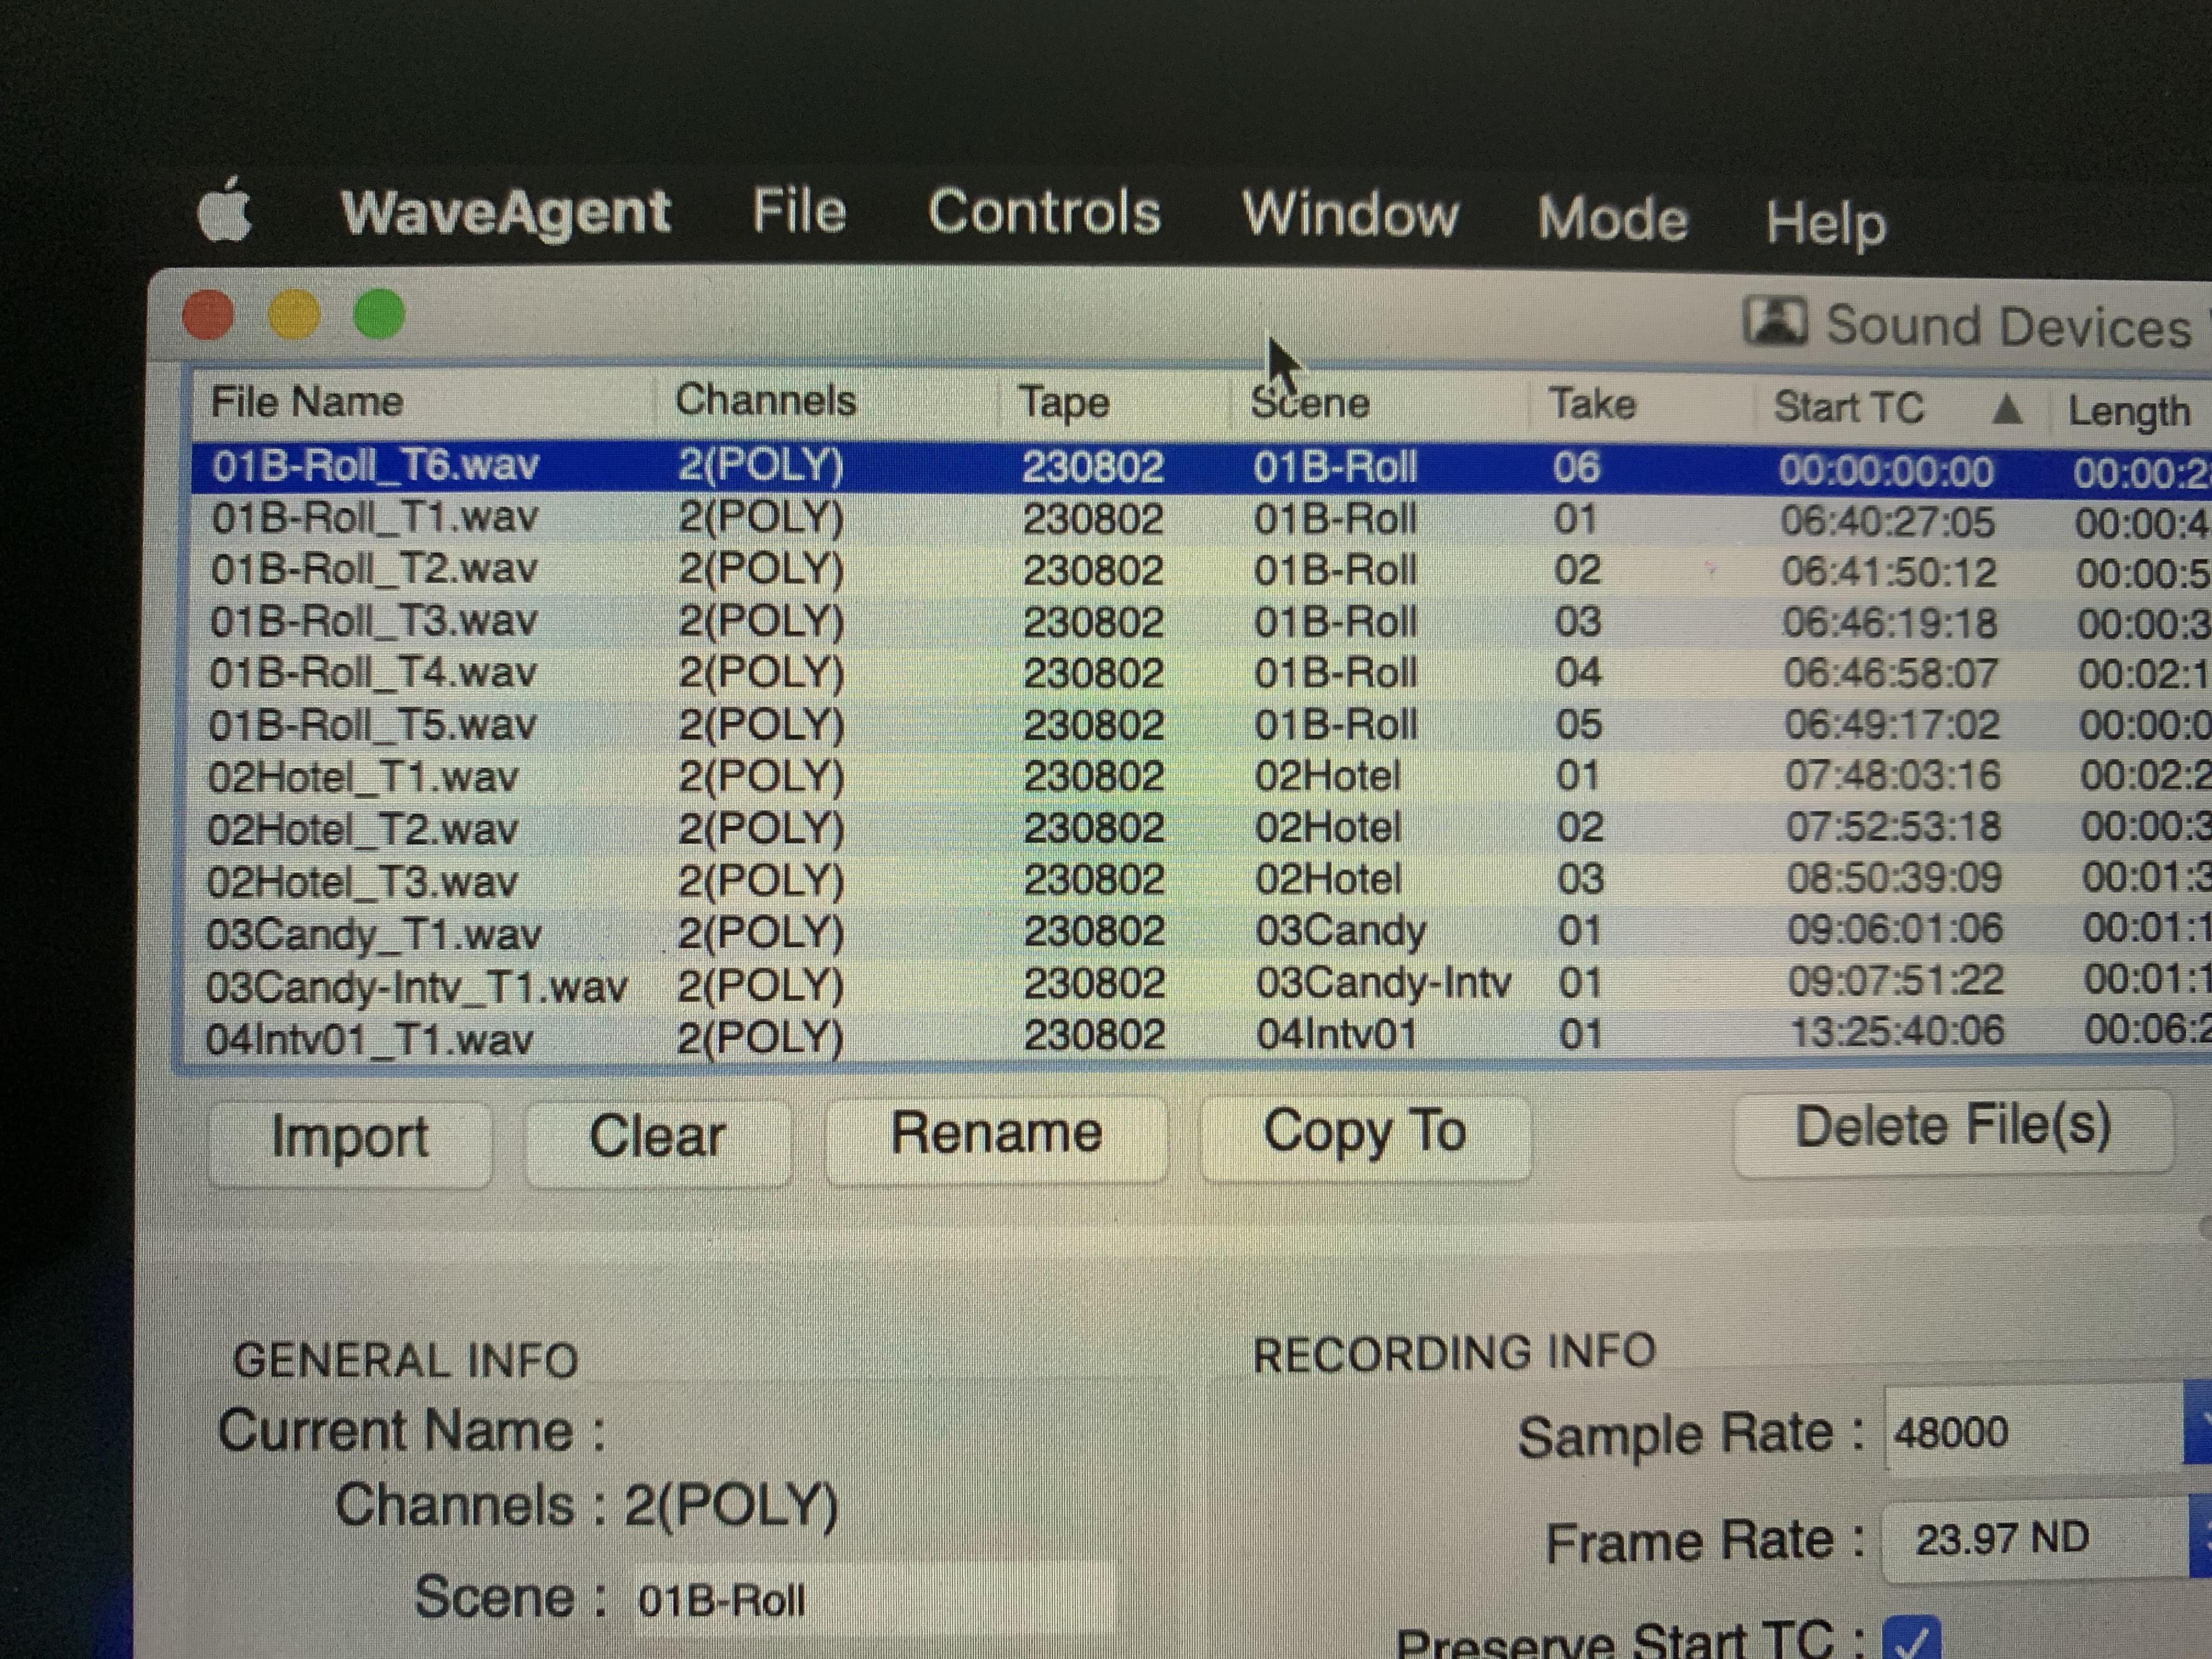
Task: Click Take cell 06 in selected row
Action: click(1576, 468)
